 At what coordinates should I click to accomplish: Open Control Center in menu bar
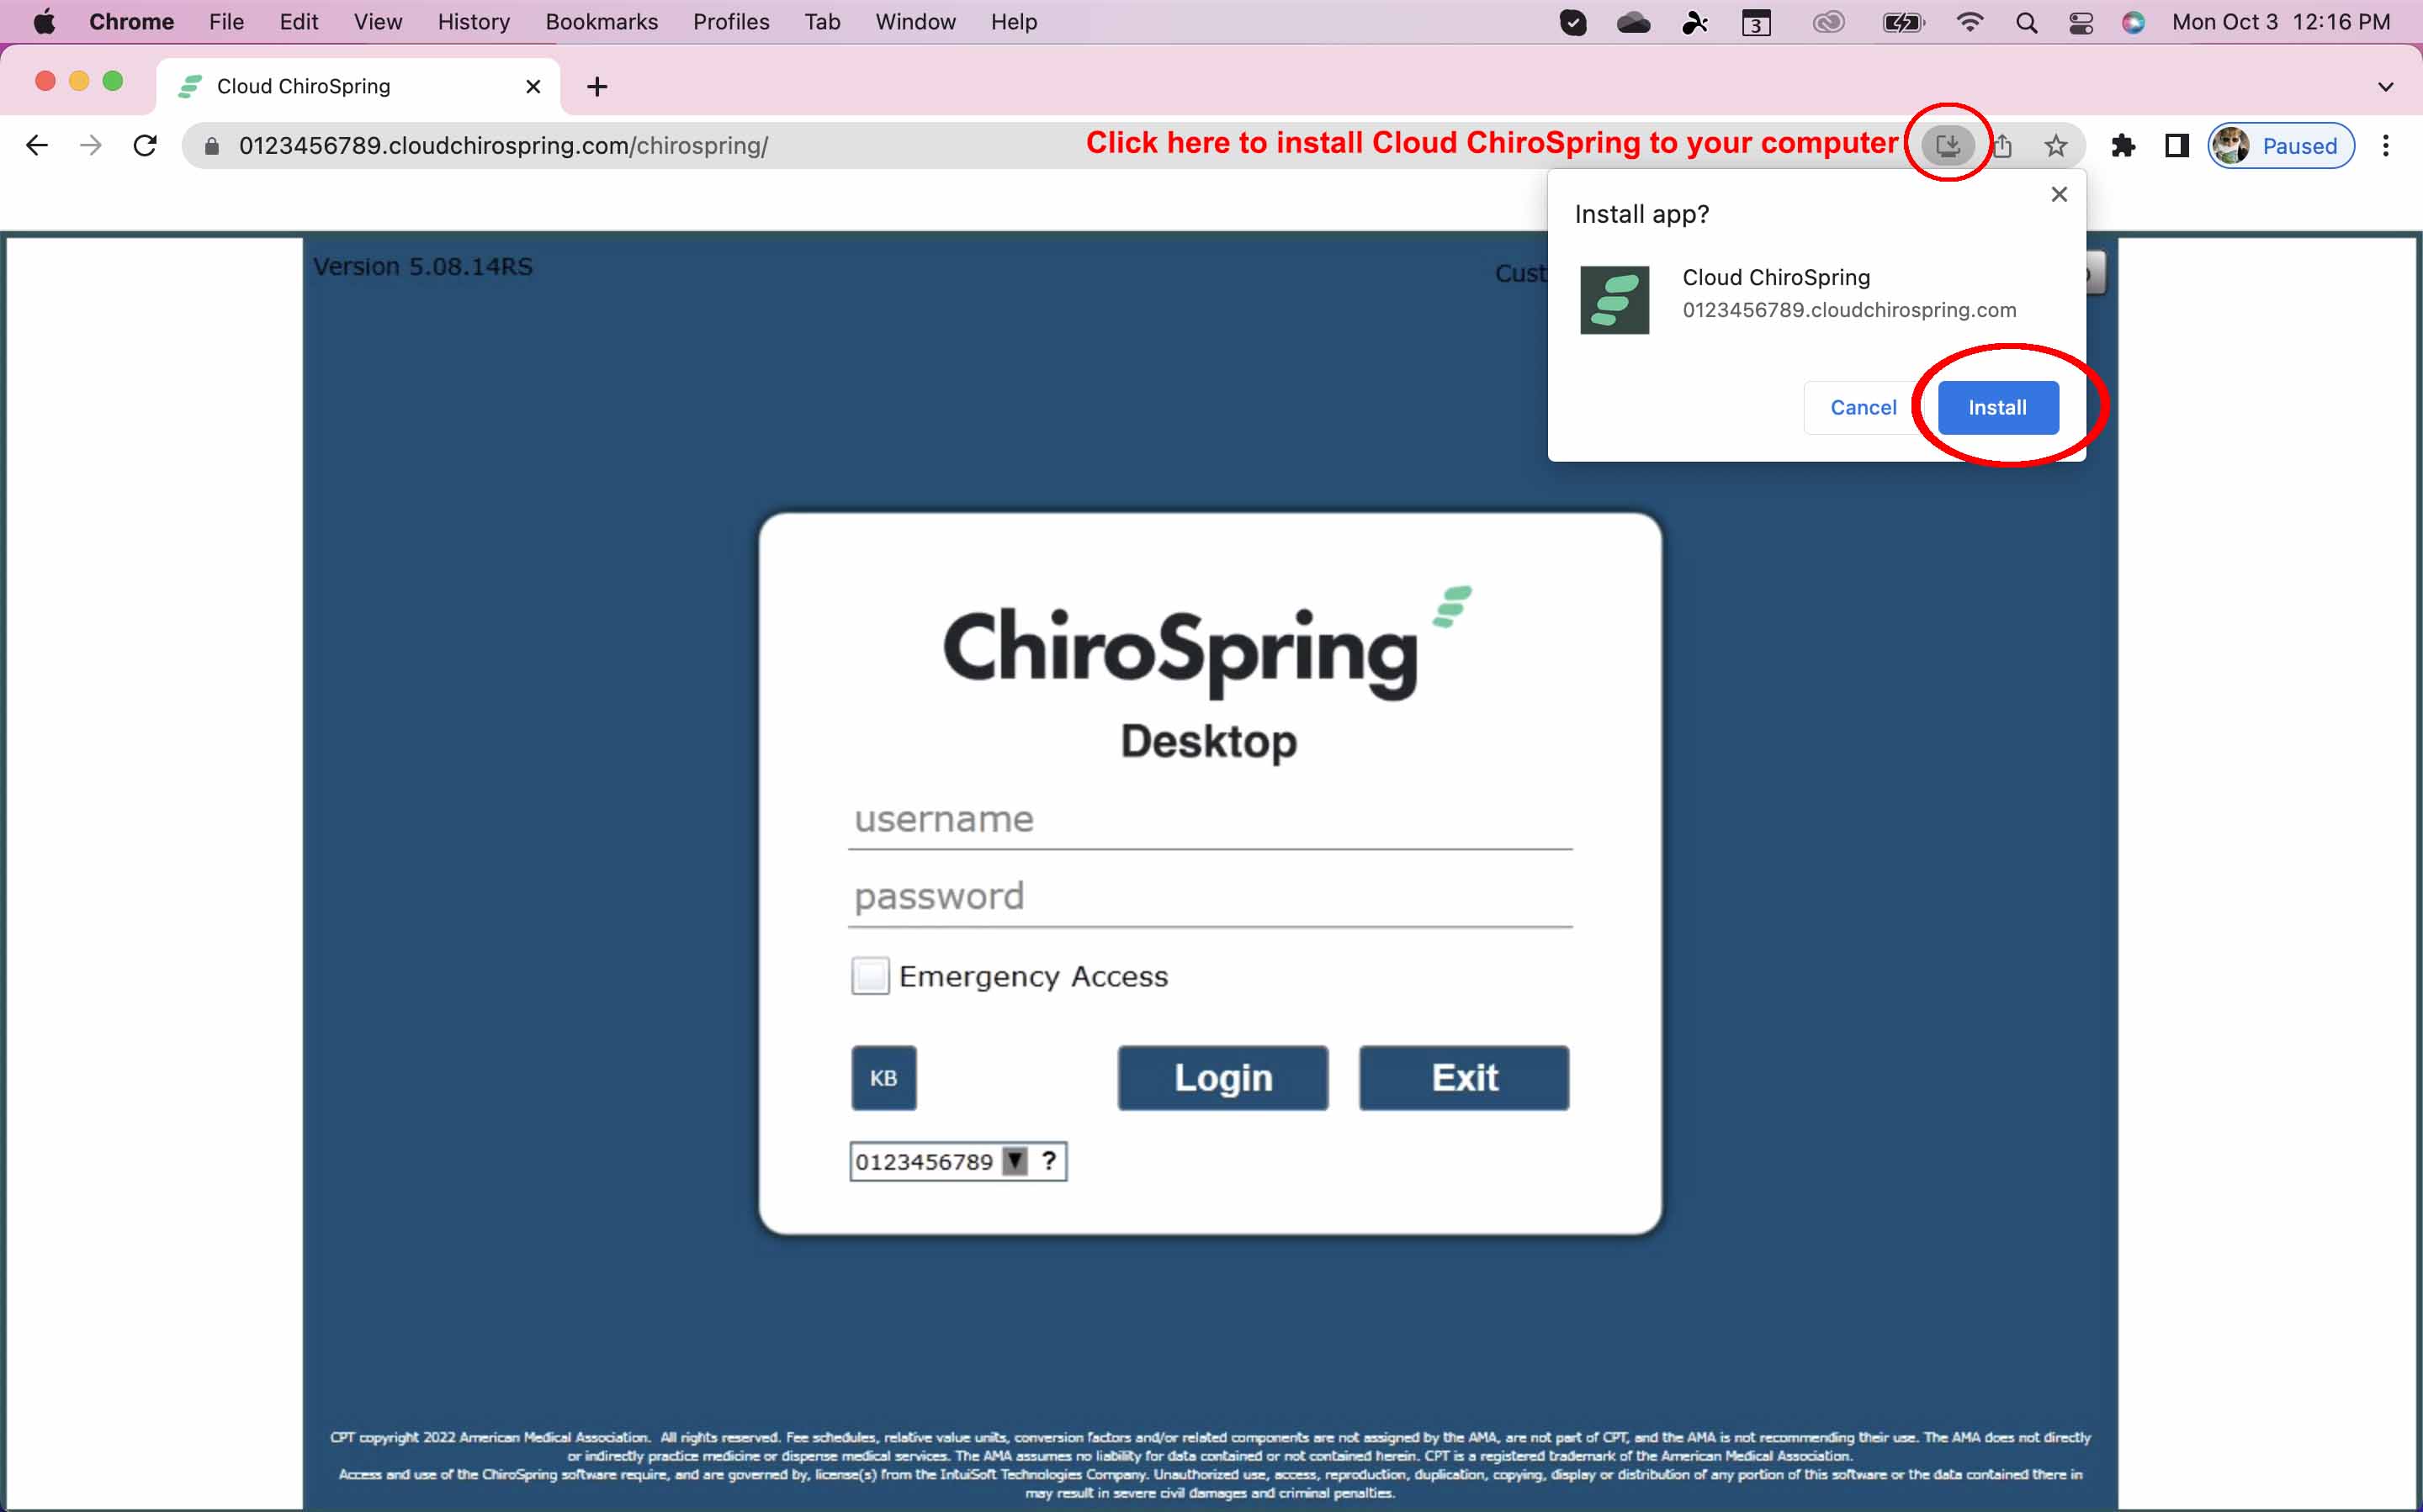(x=2081, y=22)
